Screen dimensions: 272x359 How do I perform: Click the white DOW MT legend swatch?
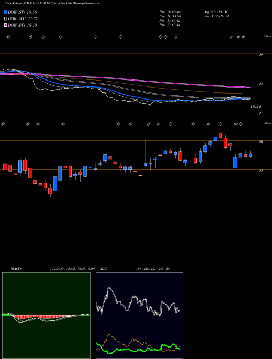tap(5, 19)
